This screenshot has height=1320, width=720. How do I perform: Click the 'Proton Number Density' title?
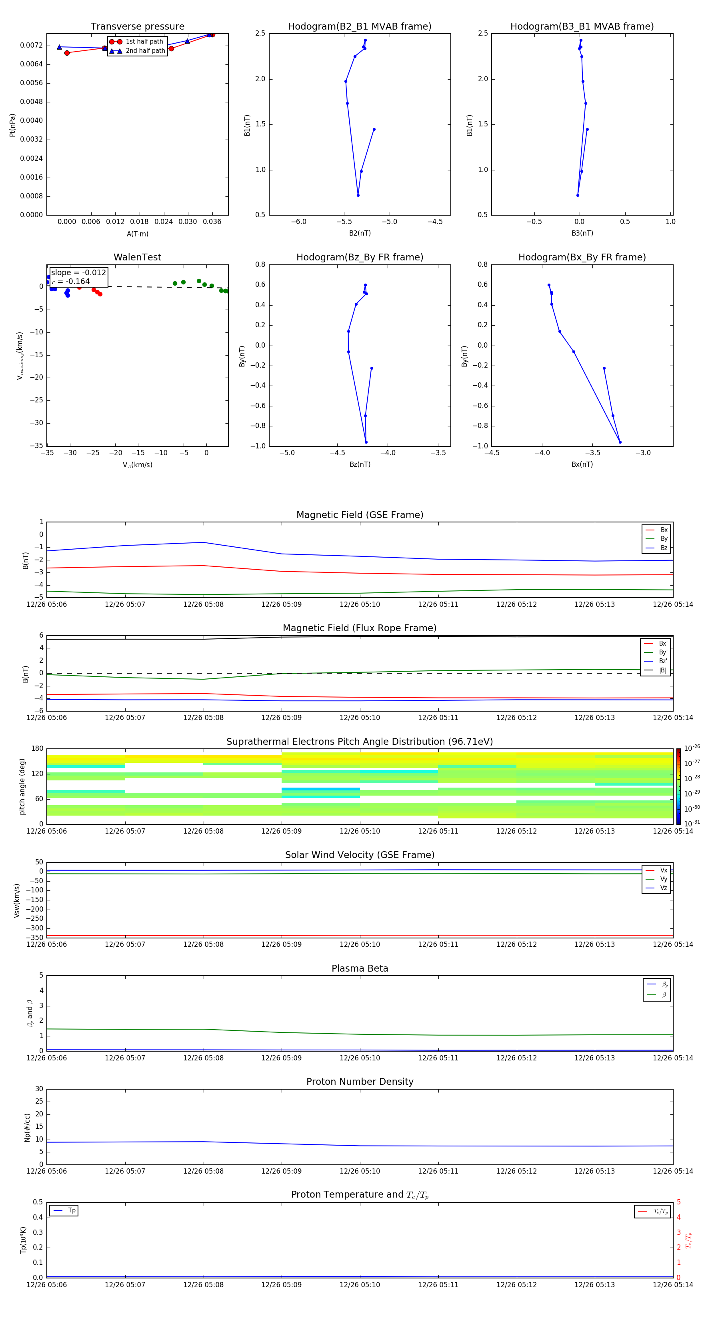(x=360, y=1082)
